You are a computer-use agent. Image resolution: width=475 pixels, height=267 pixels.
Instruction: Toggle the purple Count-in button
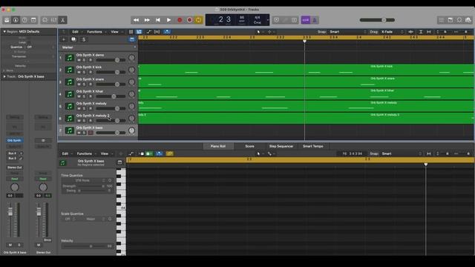coord(305,20)
